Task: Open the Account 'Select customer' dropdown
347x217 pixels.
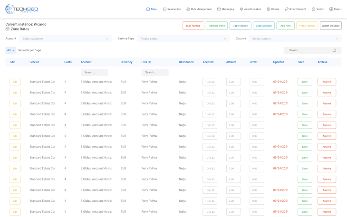Action: pyautogui.click(x=65, y=38)
